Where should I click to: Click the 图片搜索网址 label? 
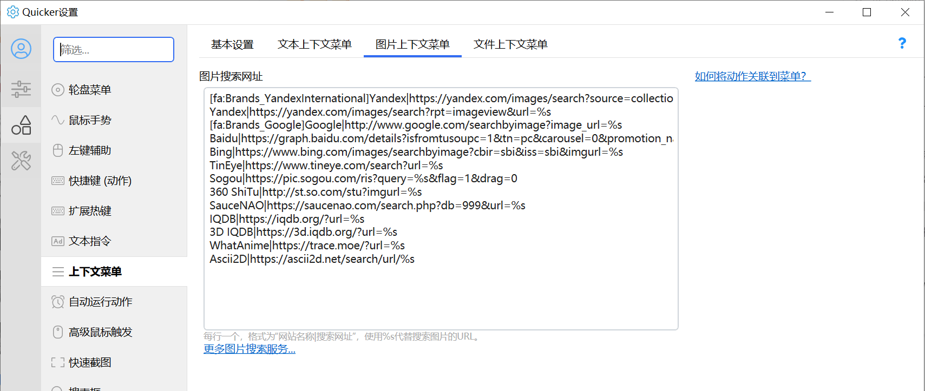(231, 76)
